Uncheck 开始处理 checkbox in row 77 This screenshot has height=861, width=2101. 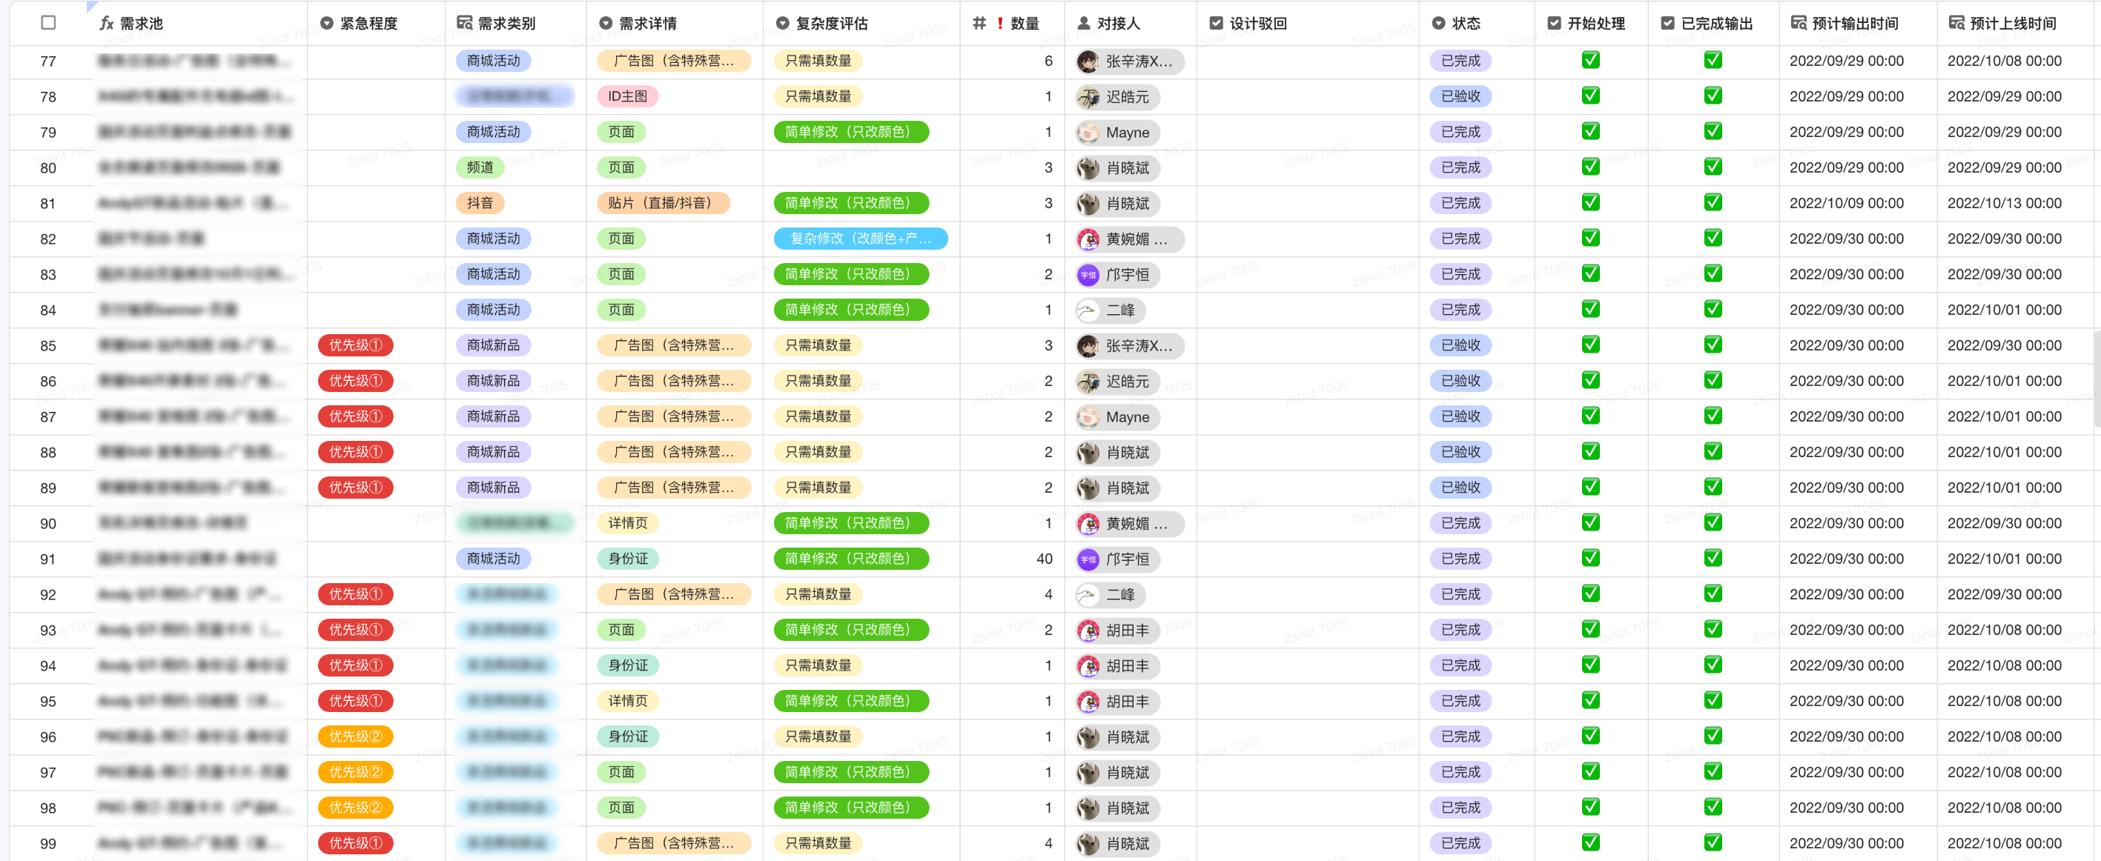click(x=1590, y=60)
